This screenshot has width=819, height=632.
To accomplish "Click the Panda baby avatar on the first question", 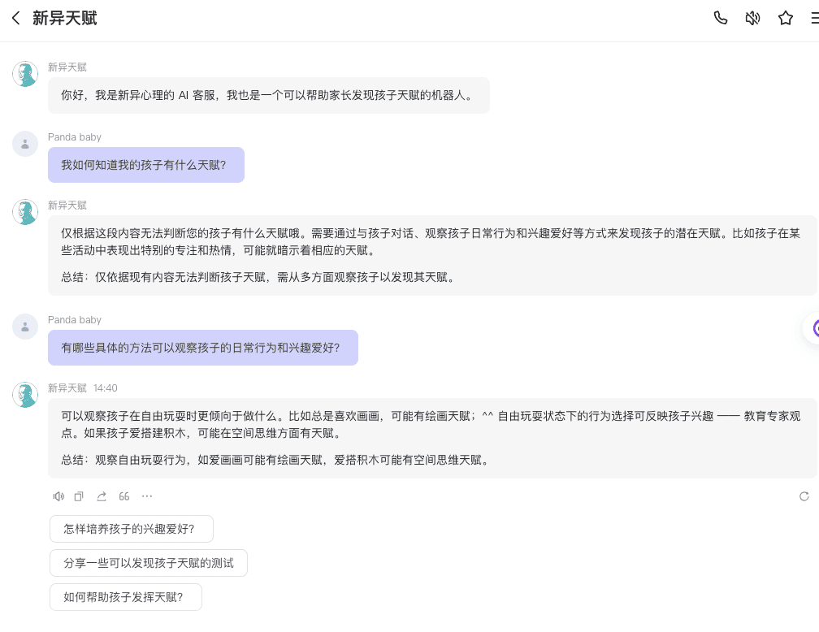I will pyautogui.click(x=25, y=144).
